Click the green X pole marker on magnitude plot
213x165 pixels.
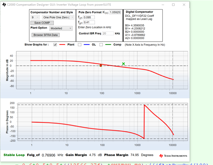tap(123, 64)
